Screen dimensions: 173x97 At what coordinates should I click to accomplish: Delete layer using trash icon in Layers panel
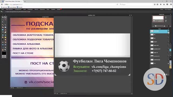click(x=167, y=74)
